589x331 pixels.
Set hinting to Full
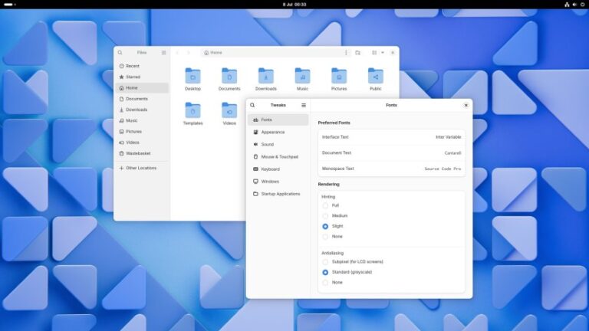[x=325, y=205]
